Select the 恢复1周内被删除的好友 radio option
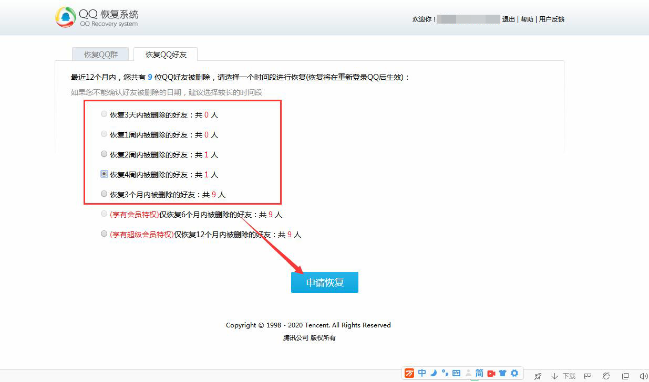The height and width of the screenshot is (382, 649). point(104,134)
